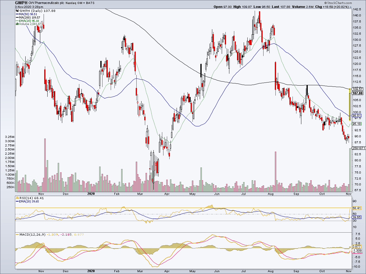Viewport: 366px width, 274px height.
Task: Click the 109.57 MA(200) price tag on axis
Action: pyautogui.click(x=357, y=89)
